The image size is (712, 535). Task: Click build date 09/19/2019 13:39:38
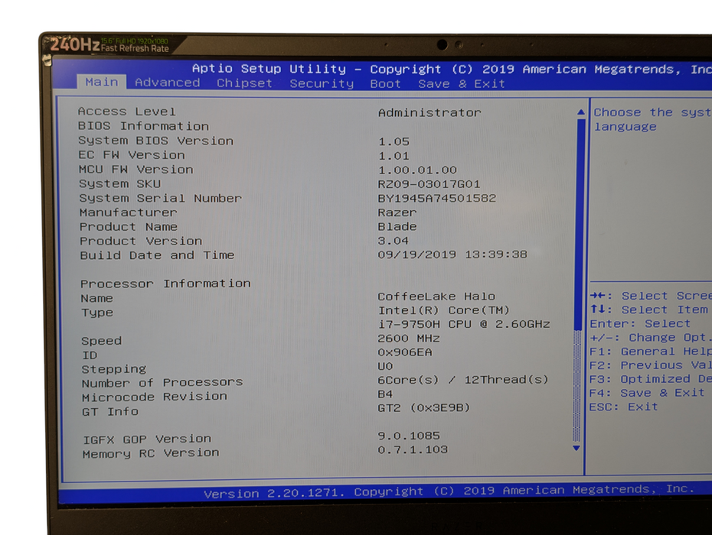tap(452, 255)
